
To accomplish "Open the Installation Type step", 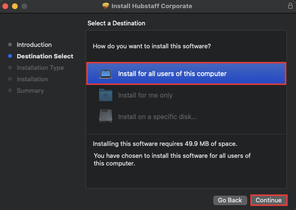I will (40, 68).
